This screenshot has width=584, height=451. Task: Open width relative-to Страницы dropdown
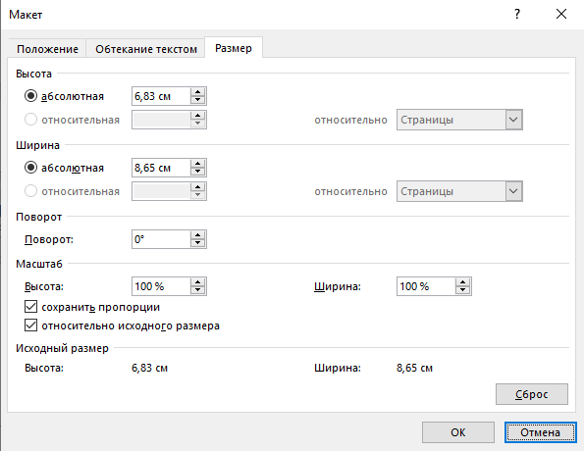pos(459,191)
